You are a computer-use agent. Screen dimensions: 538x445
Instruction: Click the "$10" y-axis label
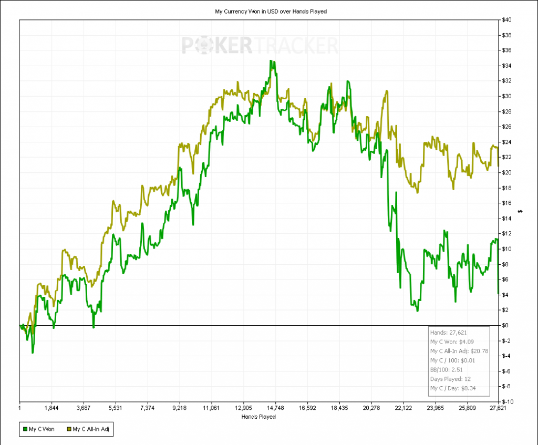click(506, 249)
